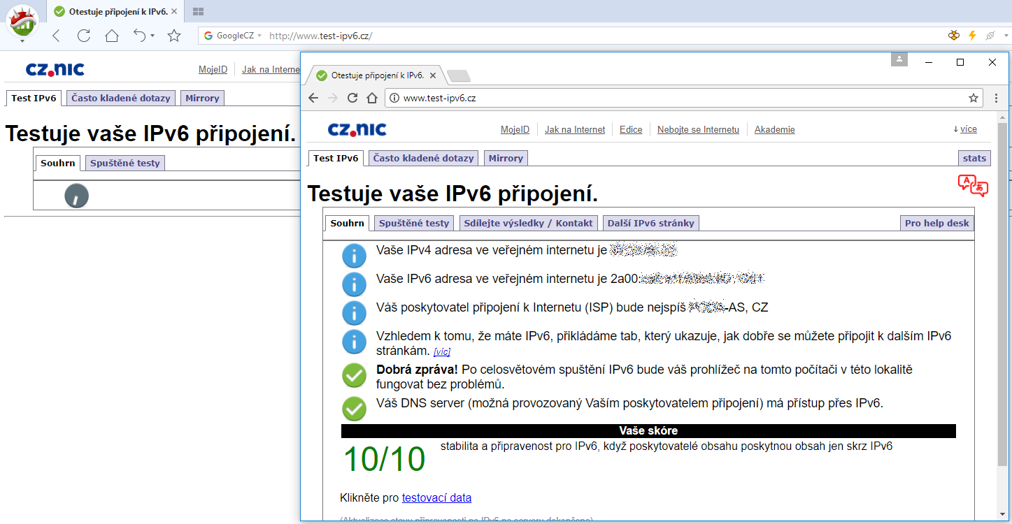Expand the více menu link
The height and width of the screenshot is (524, 1012).
[x=964, y=129]
